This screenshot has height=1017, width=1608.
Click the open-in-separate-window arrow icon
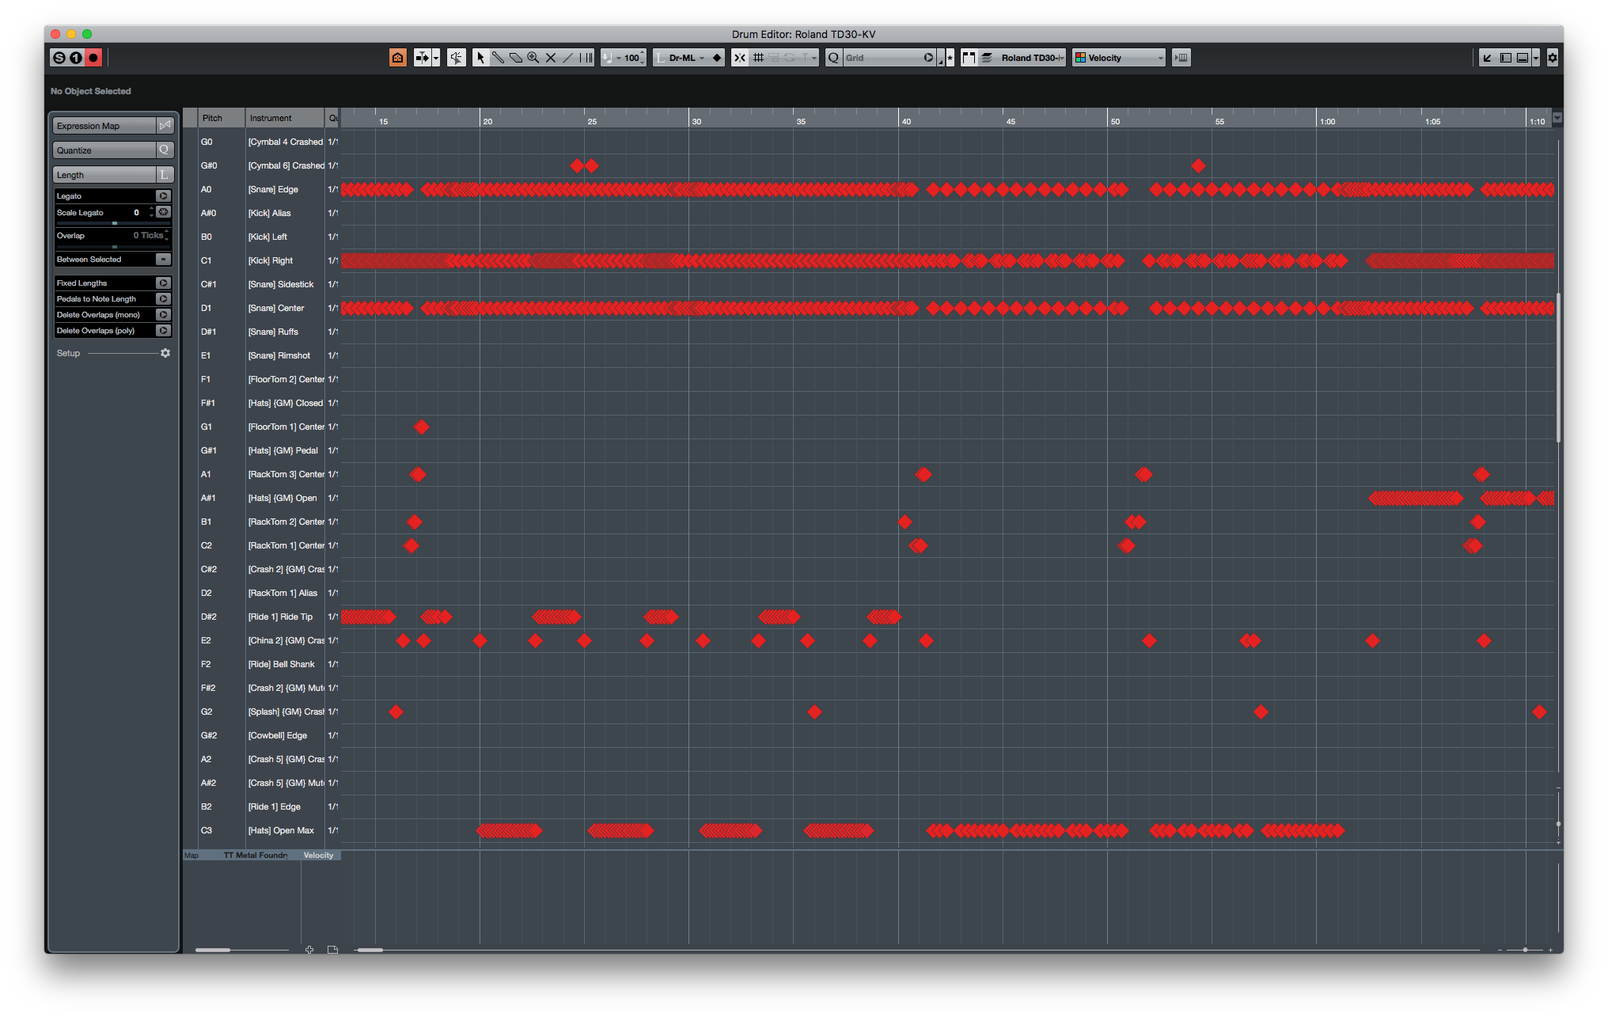coord(1487,58)
